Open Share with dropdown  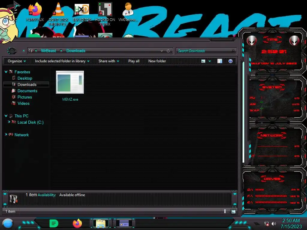click(109, 61)
